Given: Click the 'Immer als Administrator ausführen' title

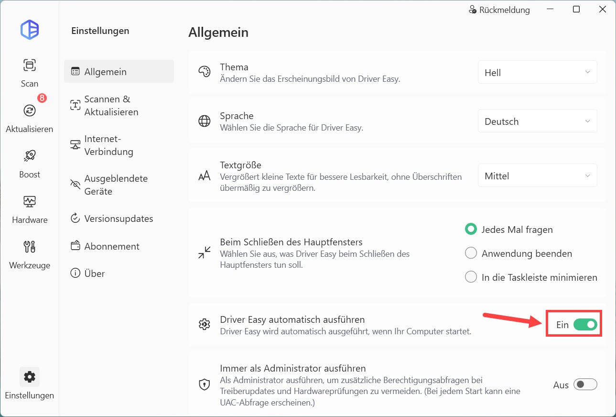Looking at the screenshot, I should pyautogui.click(x=293, y=368).
